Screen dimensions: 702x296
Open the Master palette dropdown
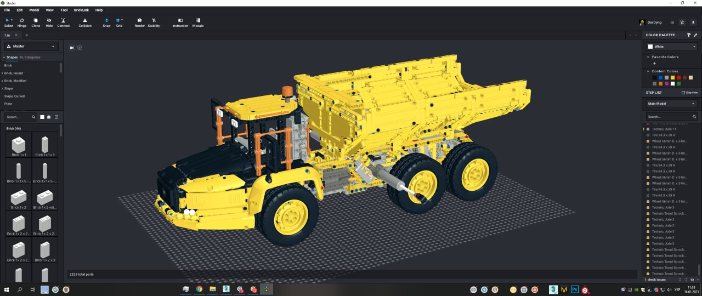click(x=31, y=47)
